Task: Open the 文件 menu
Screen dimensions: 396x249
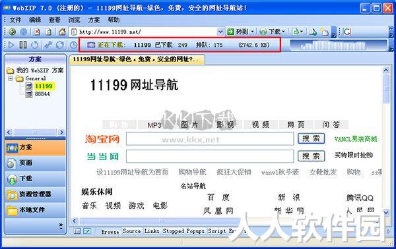Action: [15, 20]
